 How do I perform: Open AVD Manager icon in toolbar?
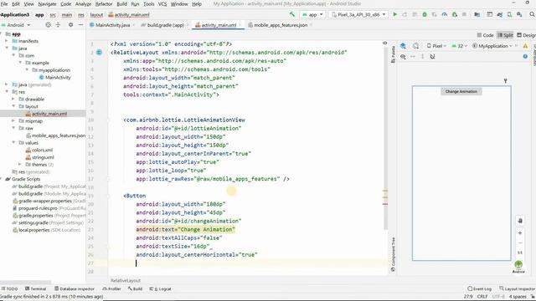pos(510,14)
